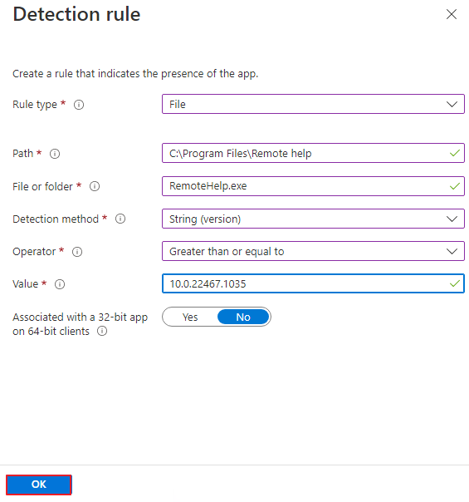The width and height of the screenshot is (469, 502).
Task: Click the green checkmark in the Value field
Action: coord(455,283)
